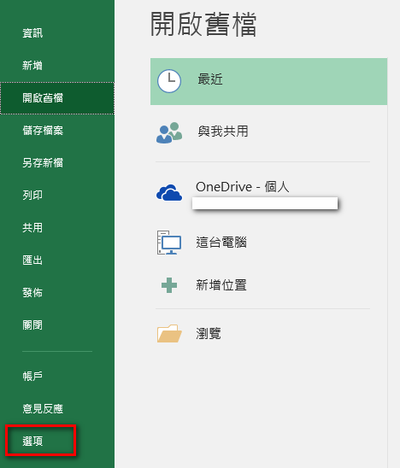Select OneDrive - 個人 location

pyautogui.click(x=242, y=187)
